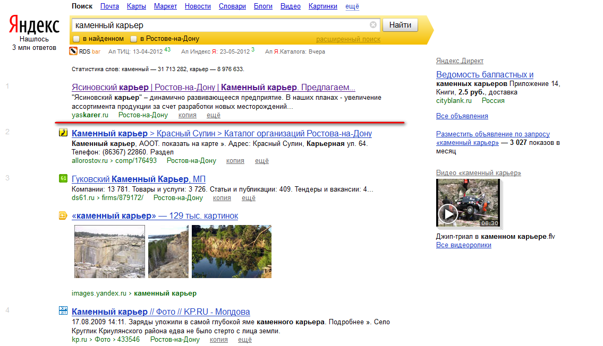Image resolution: width=603 pixels, height=346 pixels.
Task: Click the clear search query icon
Action: [x=373, y=25]
